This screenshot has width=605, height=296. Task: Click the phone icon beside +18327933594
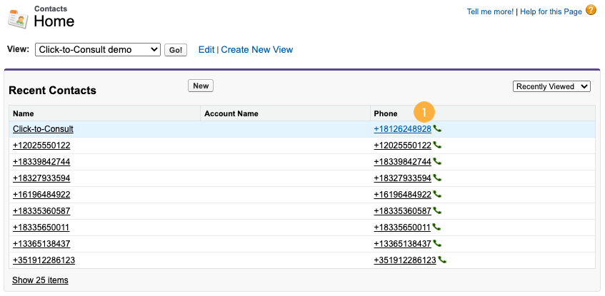(437, 178)
